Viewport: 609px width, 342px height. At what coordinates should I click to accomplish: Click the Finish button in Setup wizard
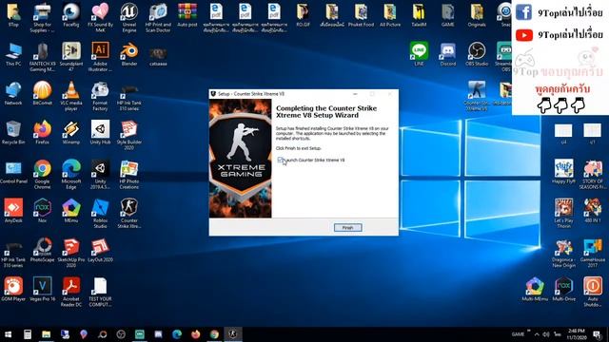click(x=347, y=228)
